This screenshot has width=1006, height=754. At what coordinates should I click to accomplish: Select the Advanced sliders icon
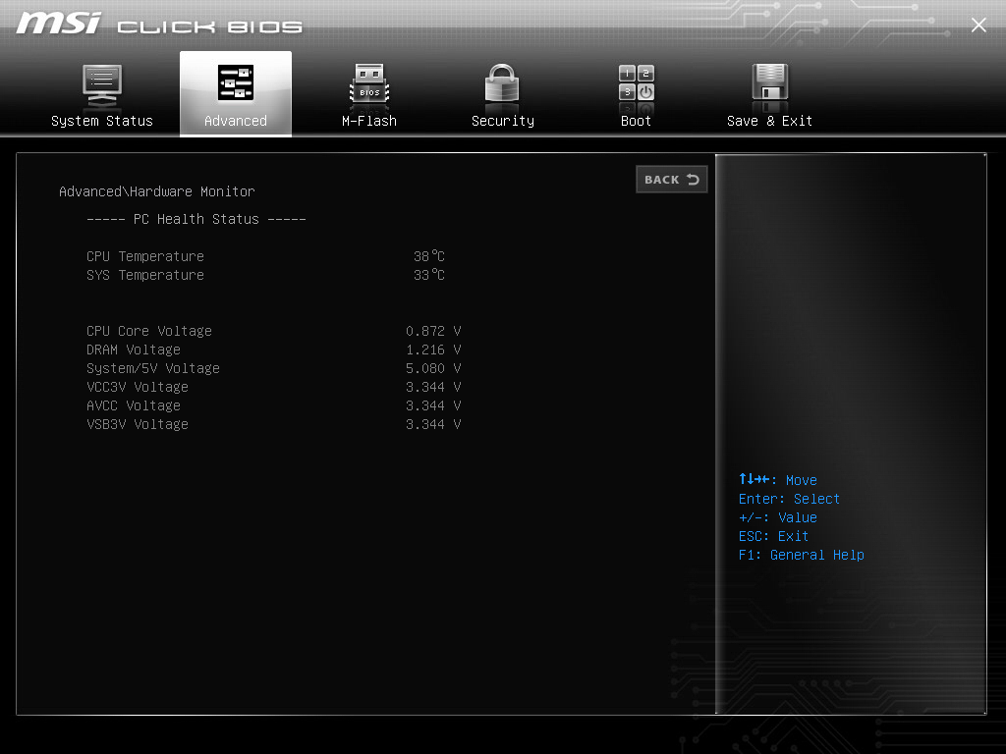click(236, 82)
